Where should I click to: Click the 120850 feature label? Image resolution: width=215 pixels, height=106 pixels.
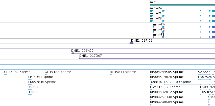click(34, 92)
